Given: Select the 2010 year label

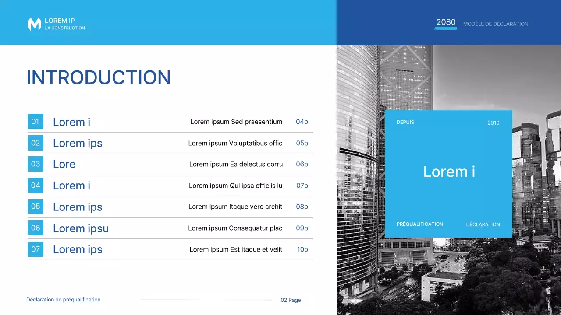Looking at the screenshot, I should tap(494, 123).
